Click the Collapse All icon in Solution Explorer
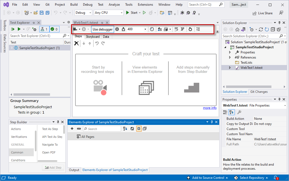 (x=273, y=29)
